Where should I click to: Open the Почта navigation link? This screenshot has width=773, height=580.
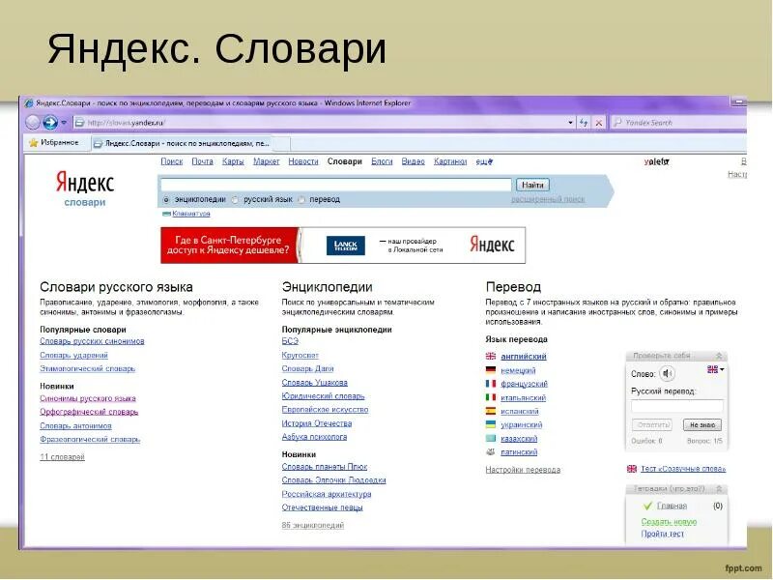point(202,161)
